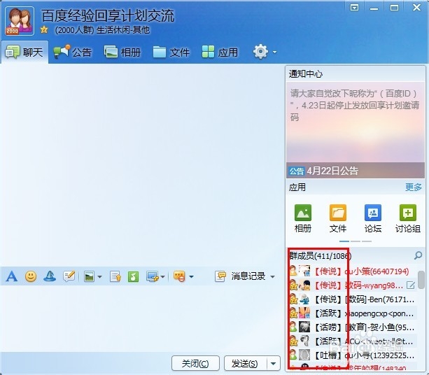Click the 关闭(C) button
This screenshot has width=429, height=375.
pos(195,364)
